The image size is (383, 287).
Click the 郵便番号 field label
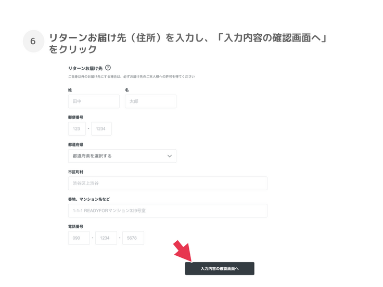(x=75, y=118)
